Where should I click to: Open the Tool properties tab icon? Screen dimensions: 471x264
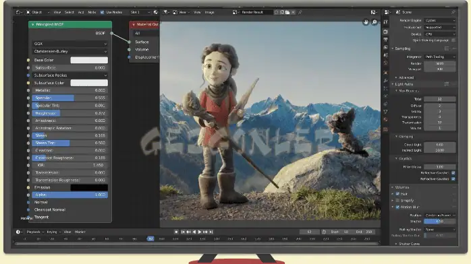pos(386,22)
